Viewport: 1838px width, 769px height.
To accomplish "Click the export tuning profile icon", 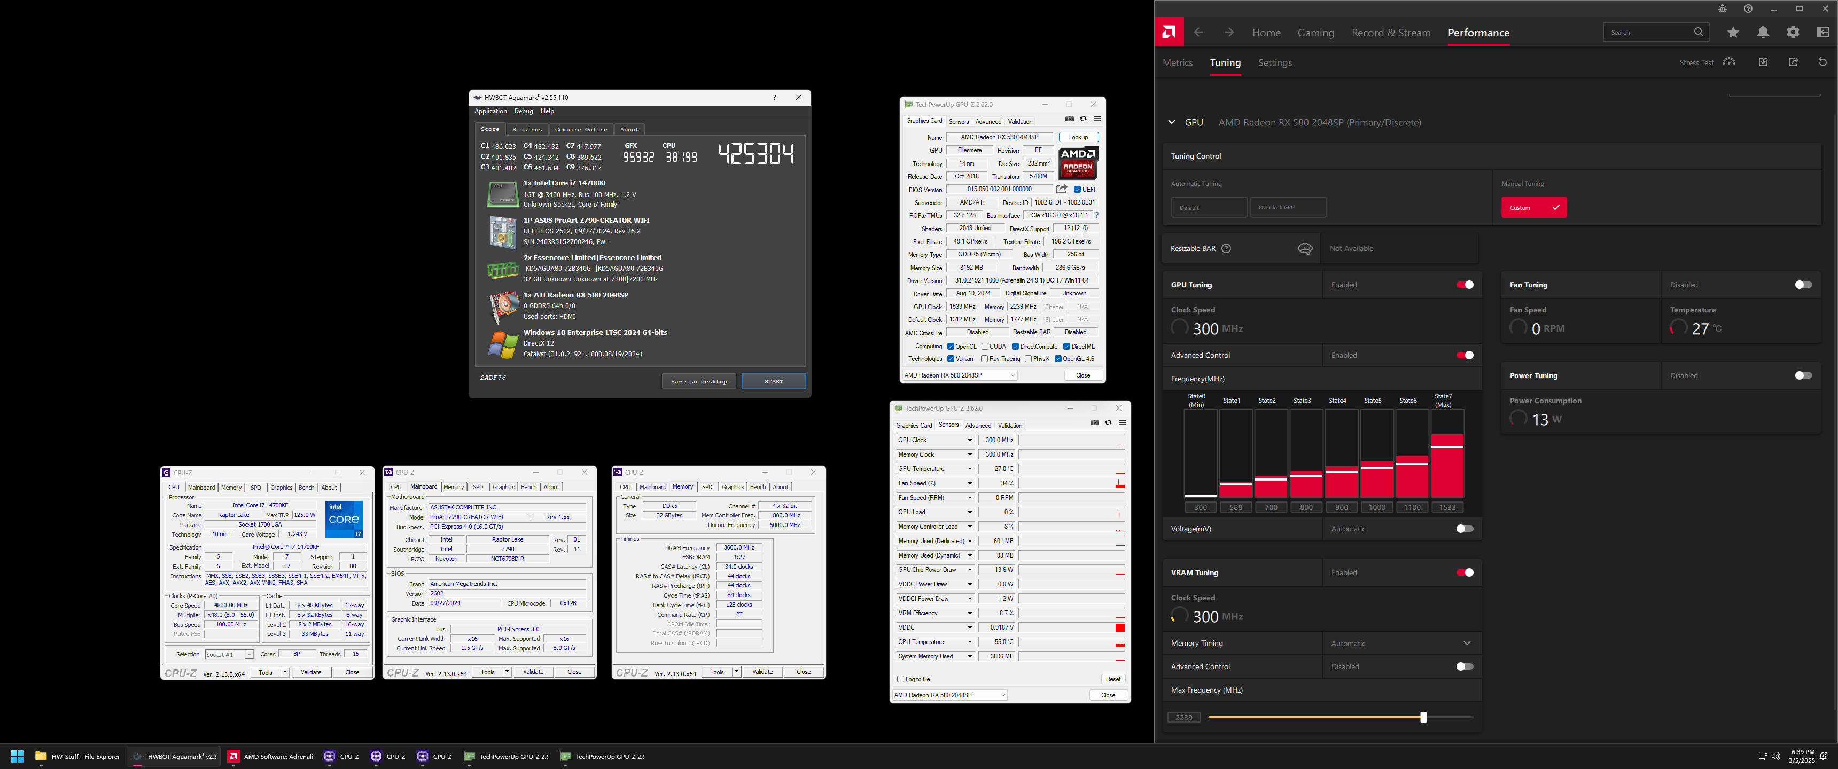I will tap(1793, 62).
